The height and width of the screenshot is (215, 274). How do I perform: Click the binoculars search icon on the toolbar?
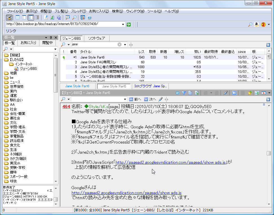[67, 18]
